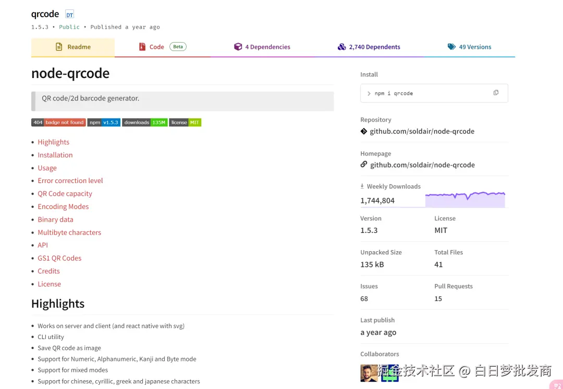Click the Public label under package name
563x389 pixels.
pyautogui.click(x=69, y=27)
